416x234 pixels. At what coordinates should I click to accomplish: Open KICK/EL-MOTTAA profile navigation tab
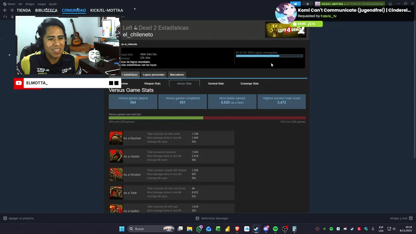tap(107, 10)
